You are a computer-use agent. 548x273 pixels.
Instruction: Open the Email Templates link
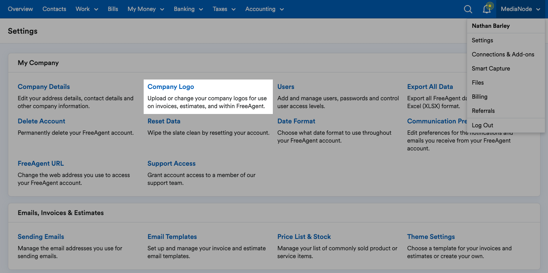tap(172, 237)
